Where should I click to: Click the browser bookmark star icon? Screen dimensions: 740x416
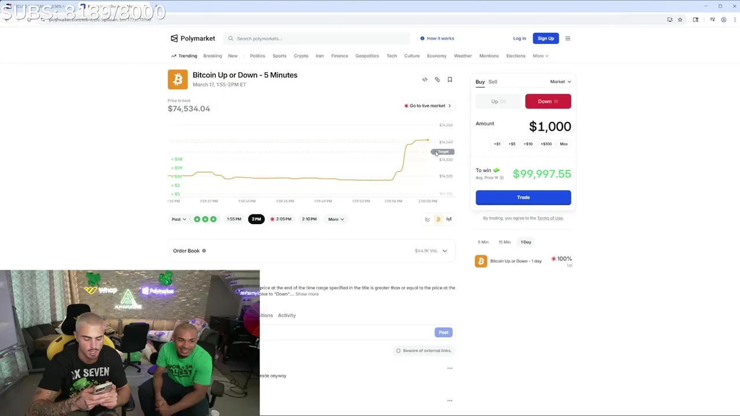click(680, 20)
